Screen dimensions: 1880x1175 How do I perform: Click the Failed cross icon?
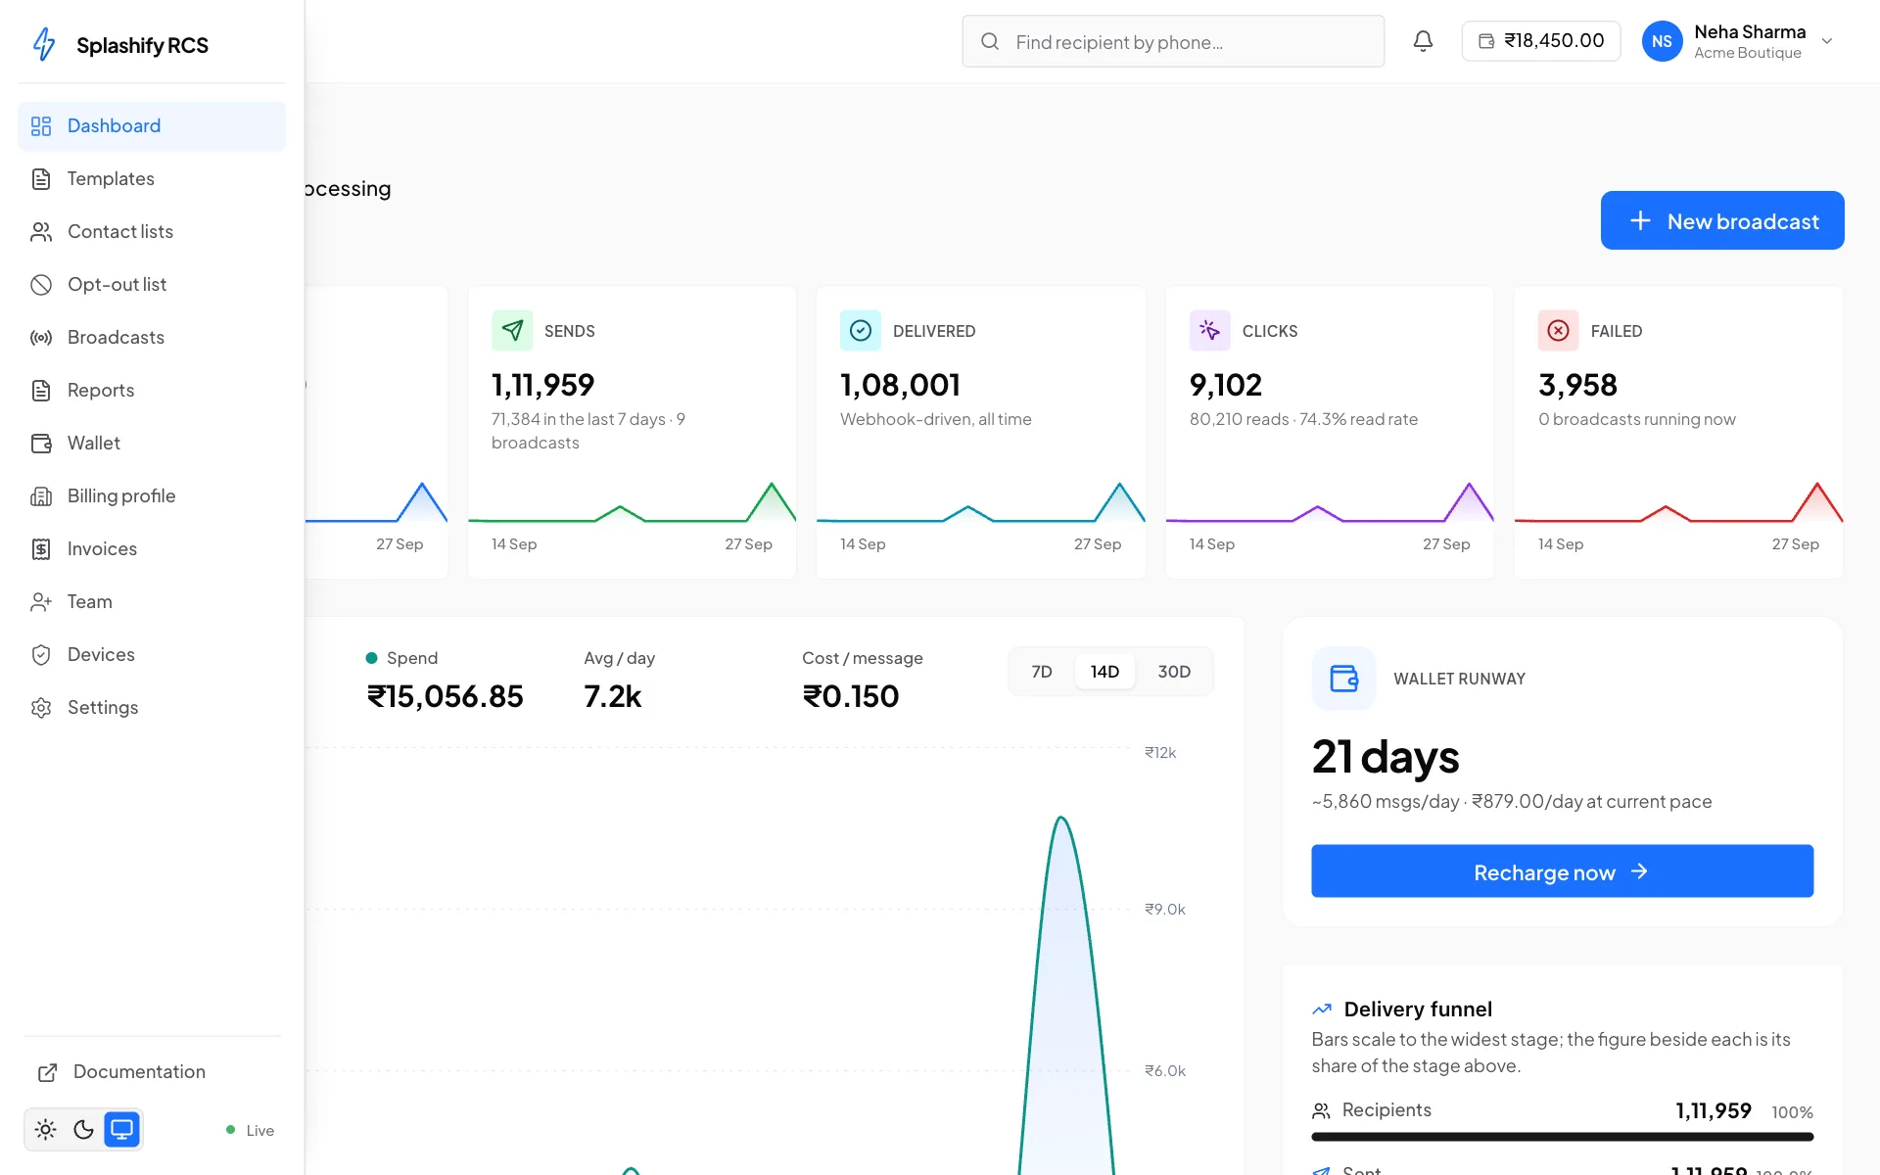click(x=1559, y=331)
